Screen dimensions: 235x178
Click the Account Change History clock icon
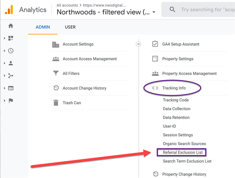[x=56, y=88]
